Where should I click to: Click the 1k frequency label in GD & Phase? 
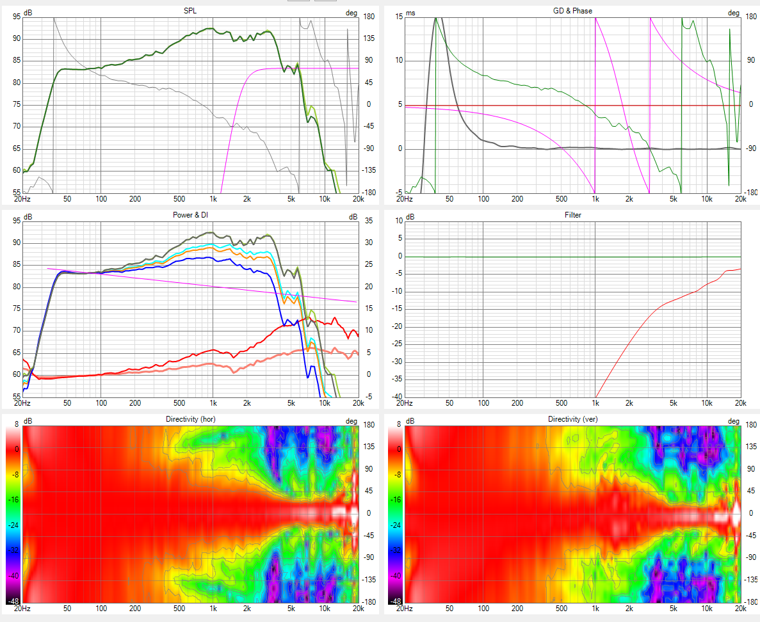(x=595, y=198)
